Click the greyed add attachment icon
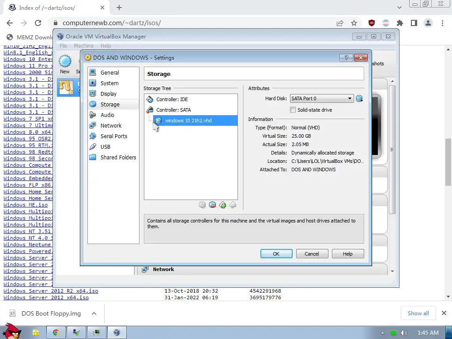The image size is (452, 339). click(x=202, y=205)
